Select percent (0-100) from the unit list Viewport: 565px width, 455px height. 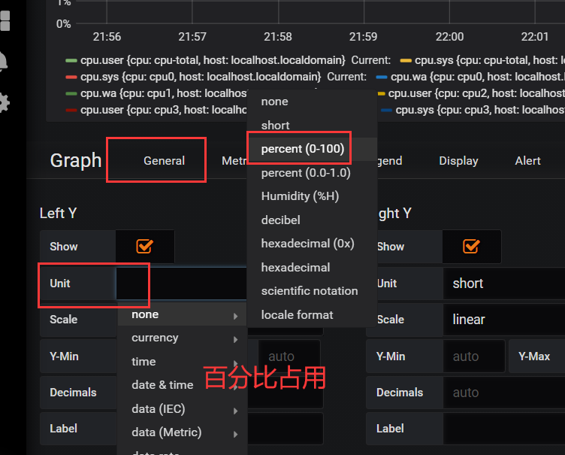(303, 149)
